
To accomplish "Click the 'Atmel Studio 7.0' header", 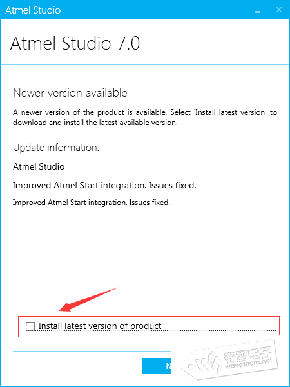I will [x=75, y=43].
